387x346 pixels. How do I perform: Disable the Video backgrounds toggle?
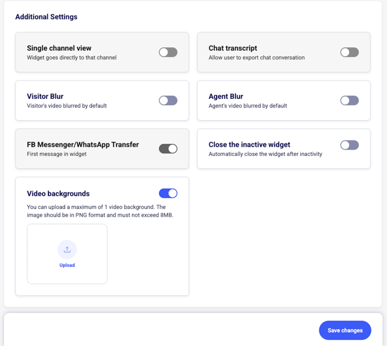[168, 194]
